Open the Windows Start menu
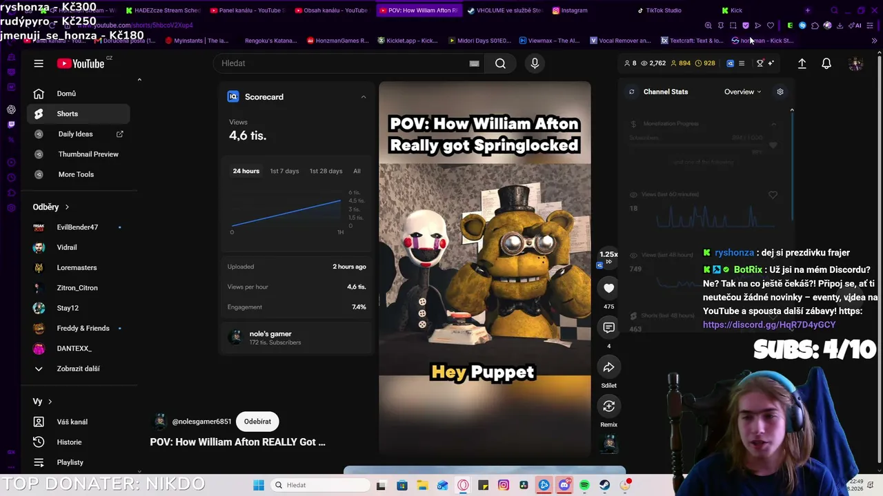 click(x=259, y=485)
